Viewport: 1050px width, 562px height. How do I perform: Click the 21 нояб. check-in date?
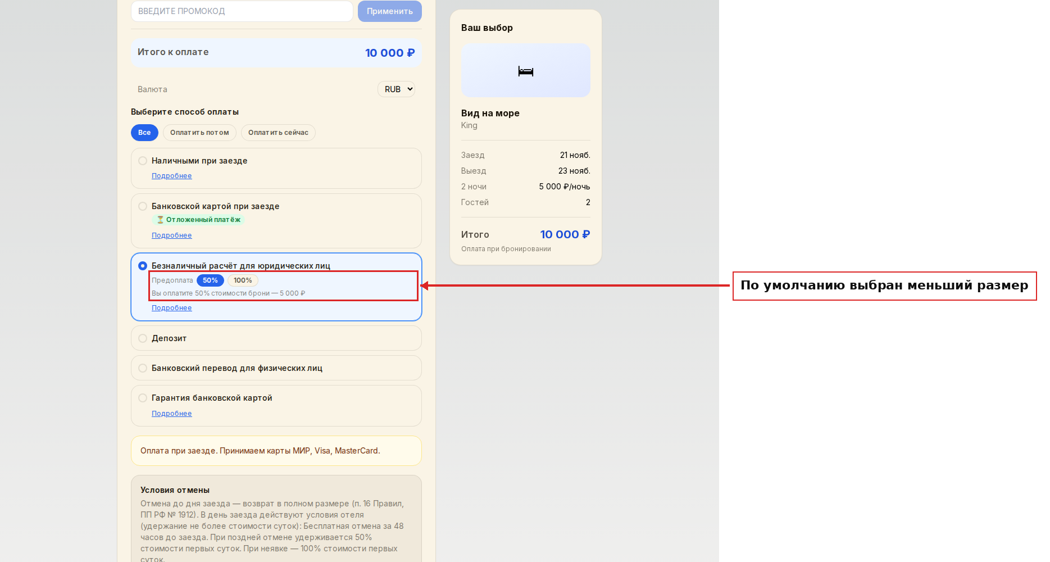[x=575, y=155]
